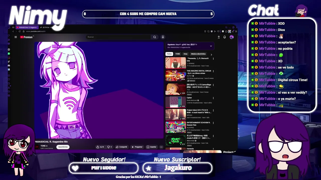This screenshot has height=180, width=321.
Task: Open options for Herencia Otomachi Una video
Action: pyautogui.click(x=213, y=59)
